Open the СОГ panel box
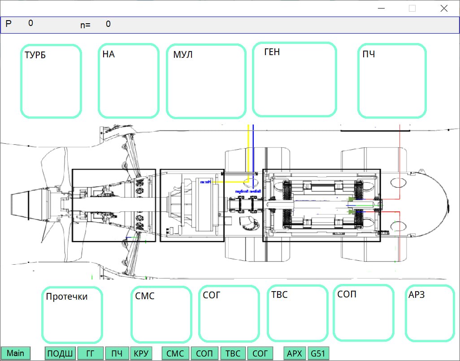 pyautogui.click(x=229, y=314)
